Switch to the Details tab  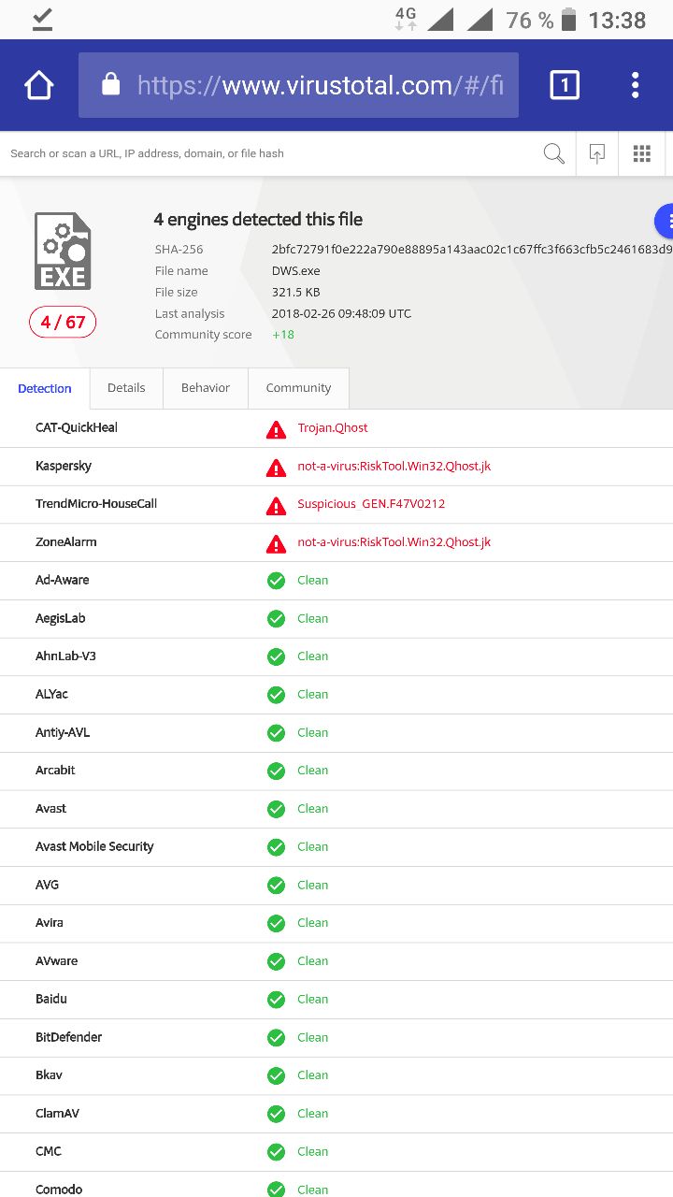[x=126, y=387]
